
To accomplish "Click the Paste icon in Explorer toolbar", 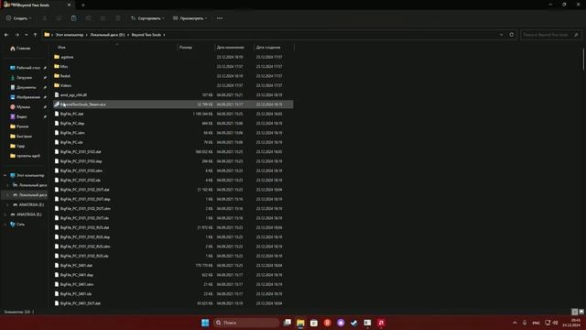I will pos(73,18).
